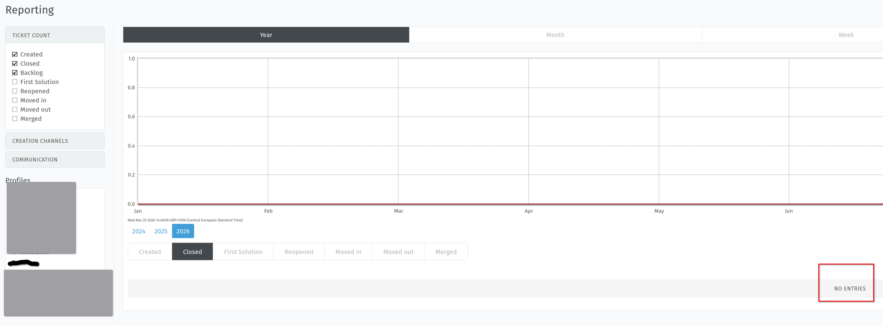Collapse the Ticket Count section header

(x=55, y=35)
